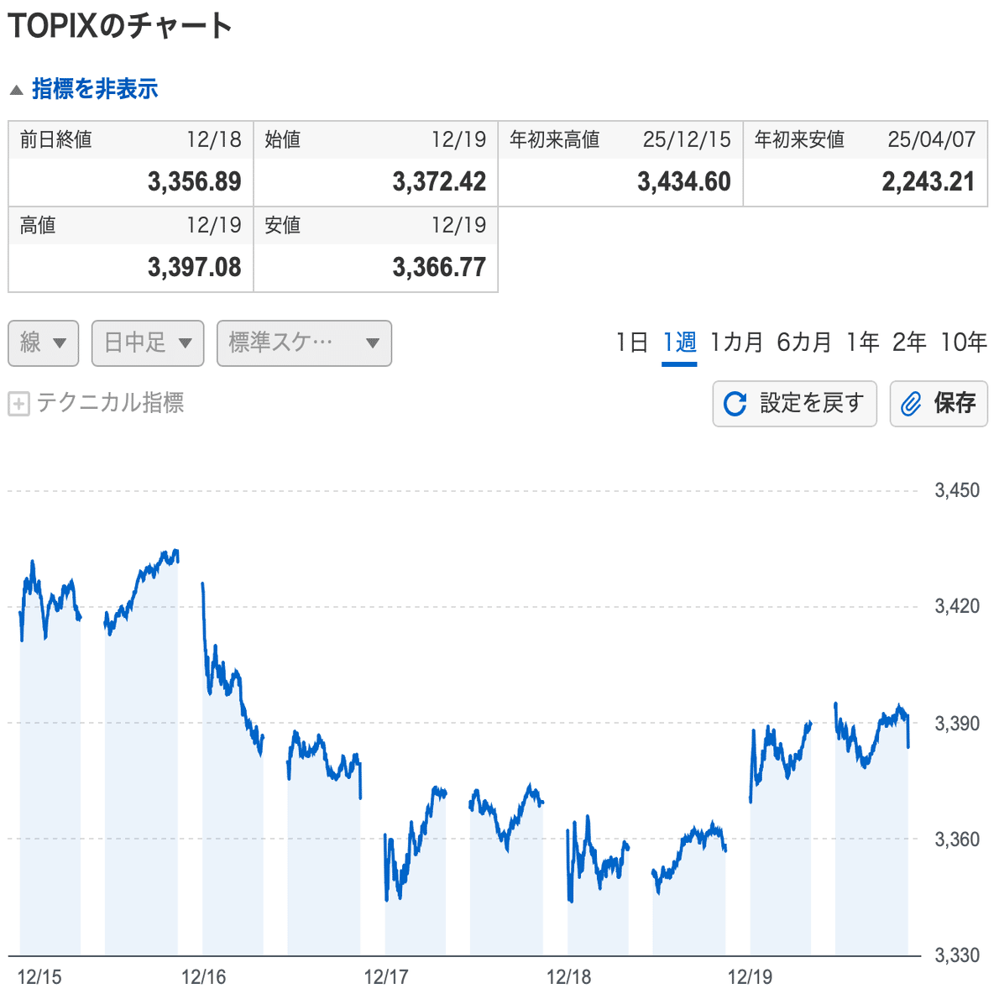The height and width of the screenshot is (999, 999).
Task: Click the plus icon beside テクニカル指標
Action: tap(18, 404)
